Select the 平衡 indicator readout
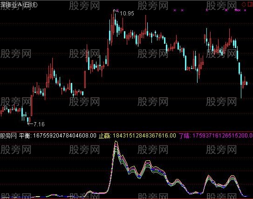The image size is (253, 199). point(58,136)
